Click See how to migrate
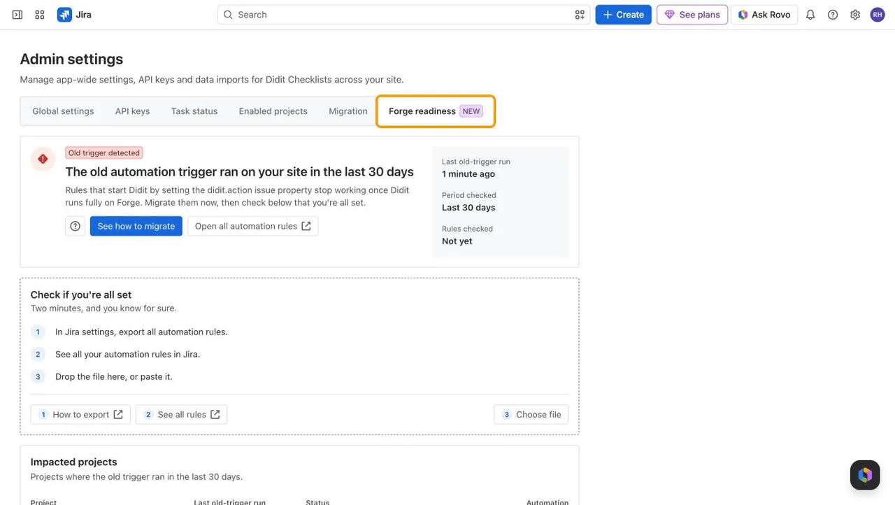Viewport: 895px width, 505px height. 136,226
